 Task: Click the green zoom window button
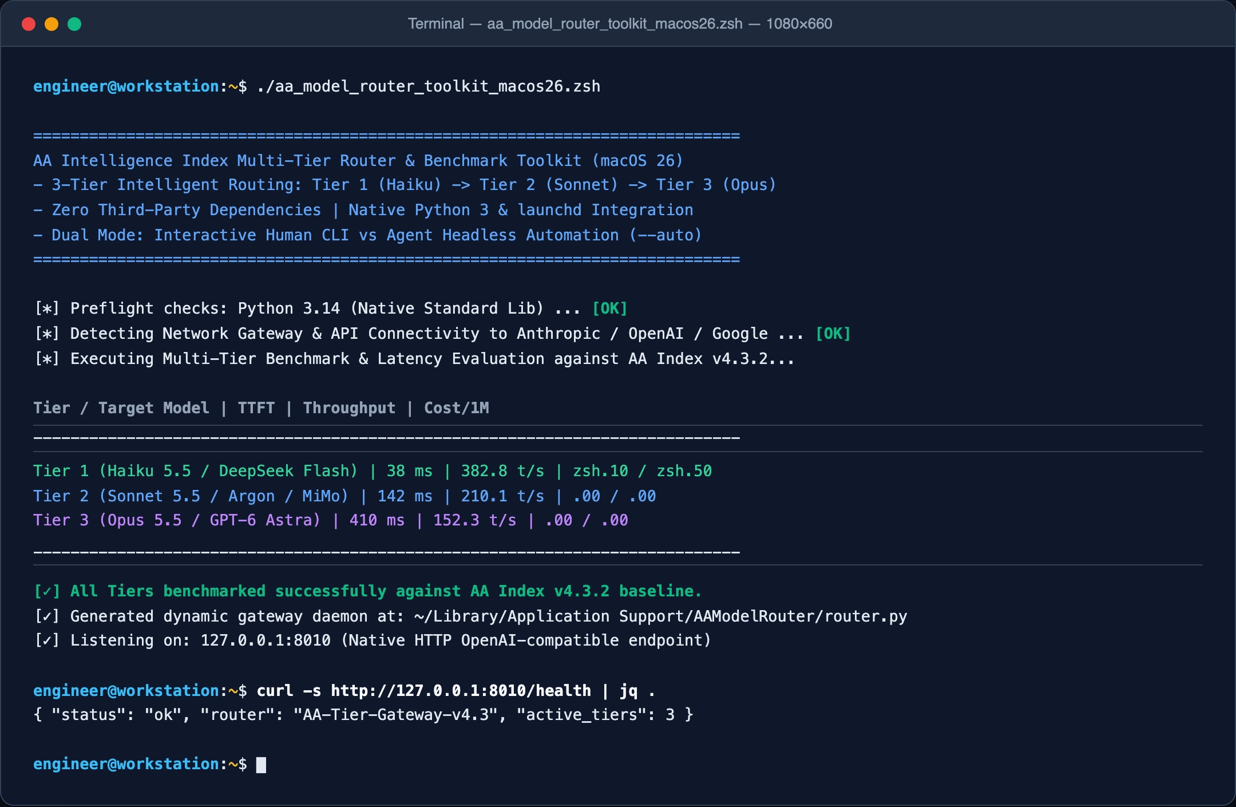[74, 24]
